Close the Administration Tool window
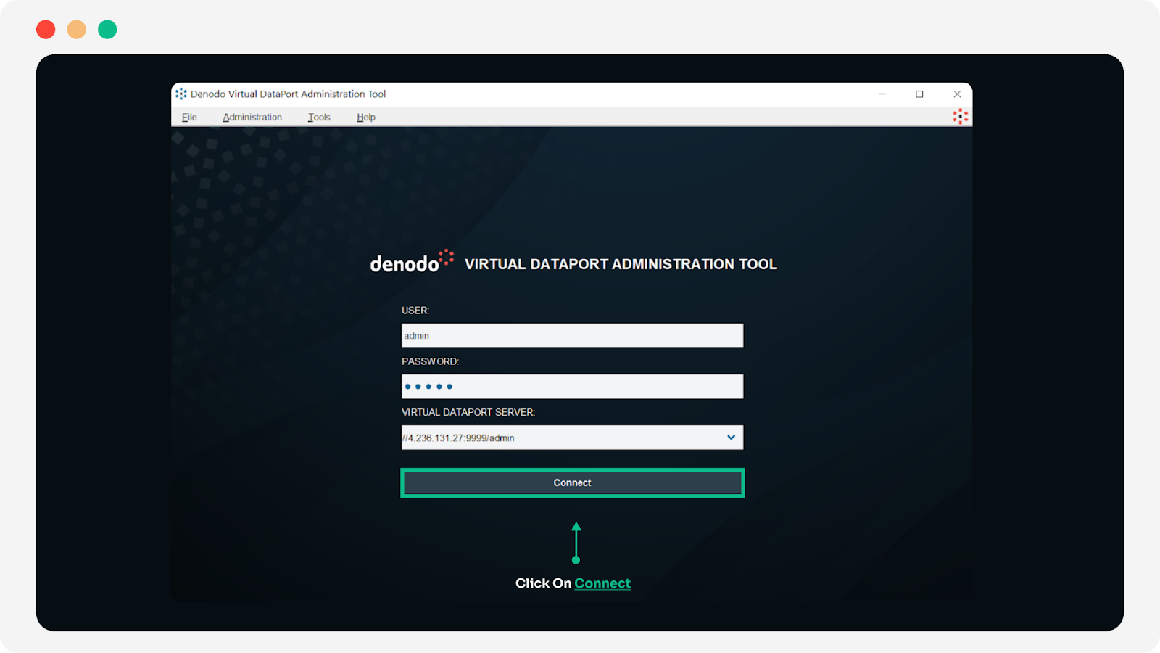The height and width of the screenshot is (653, 1160). (x=957, y=94)
